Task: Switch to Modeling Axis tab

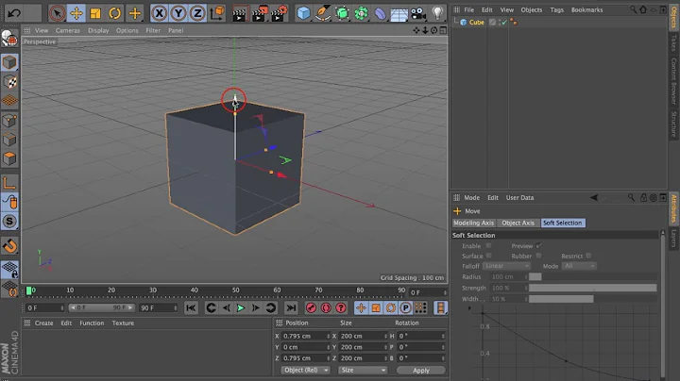Action: coord(473,223)
